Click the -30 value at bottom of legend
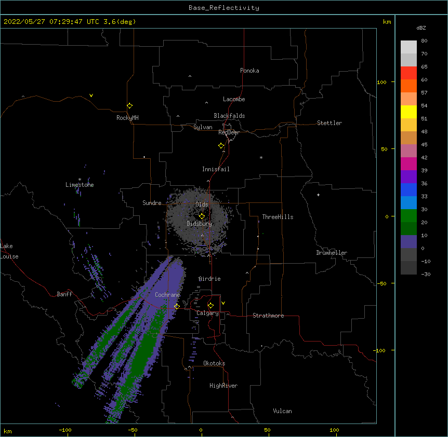The image size is (448, 437). 426,275
